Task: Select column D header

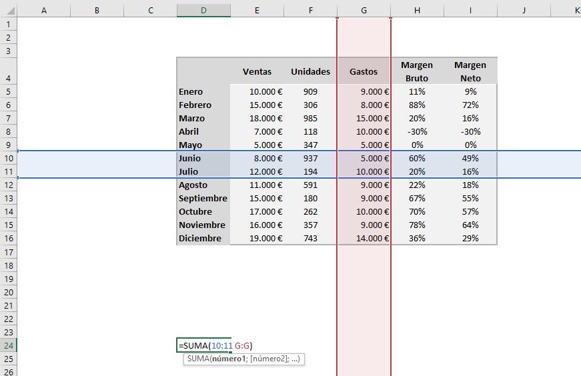Action: tap(204, 11)
